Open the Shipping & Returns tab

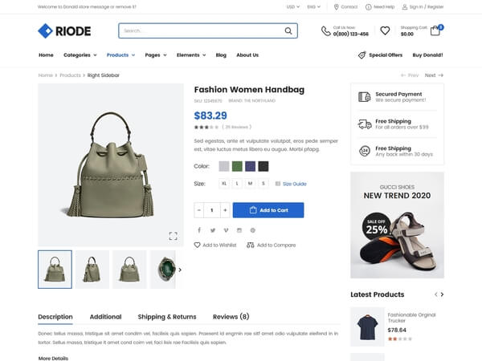pyautogui.click(x=167, y=317)
